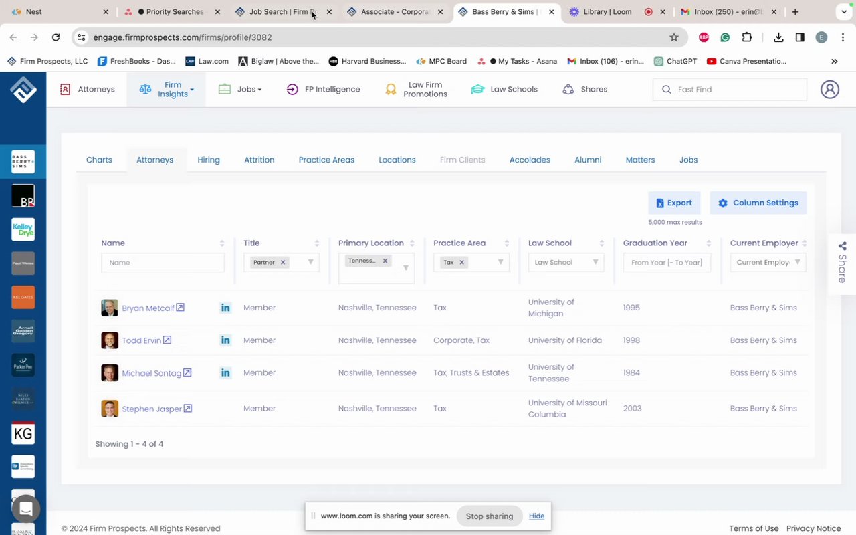The height and width of the screenshot is (535, 856).
Task: Open the chat support widget
Action: 26,509
